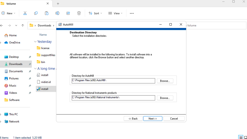Viewport: 247px width, 139px height.
Task: Select the highlighted install application file
Action: tap(46, 89)
